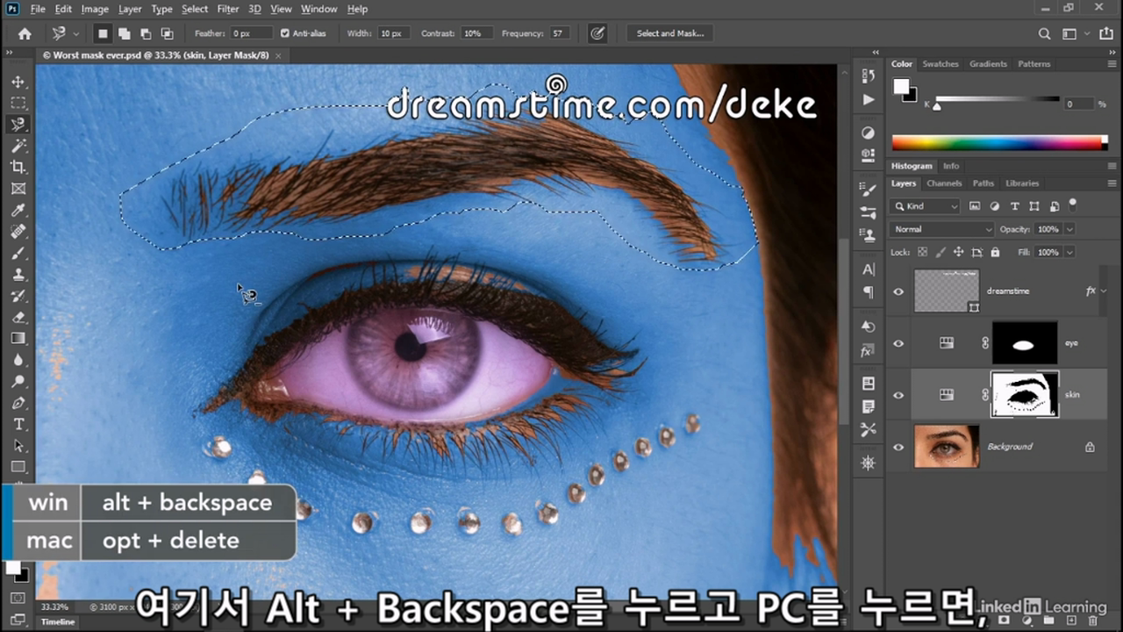Screen dimensions: 1123x632
Task: Open the Select menu
Action: click(195, 9)
